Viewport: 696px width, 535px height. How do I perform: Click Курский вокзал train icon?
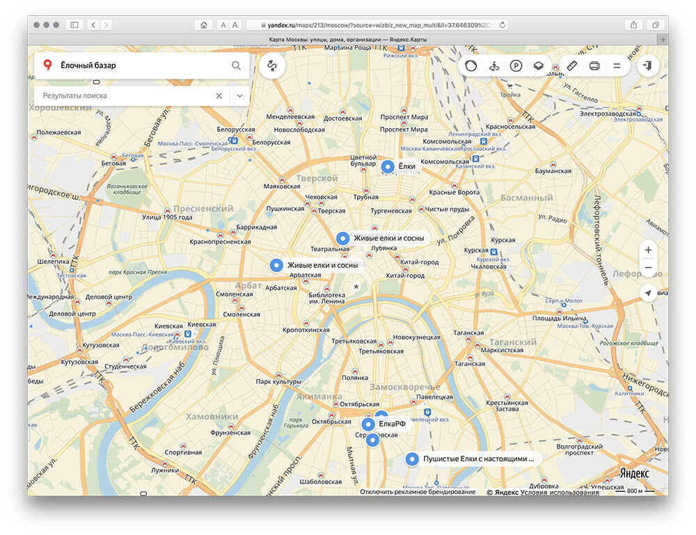point(493,252)
